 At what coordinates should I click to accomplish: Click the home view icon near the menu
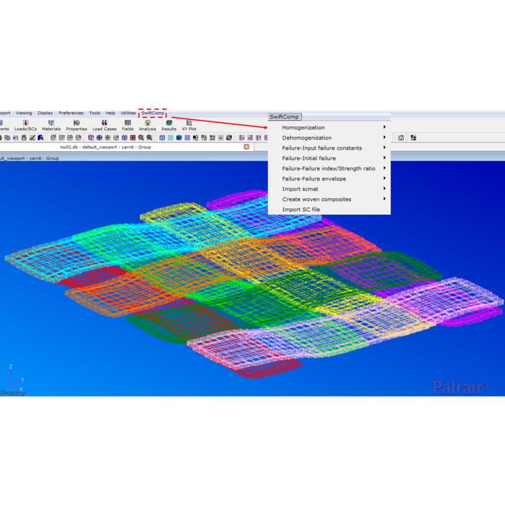(401, 138)
